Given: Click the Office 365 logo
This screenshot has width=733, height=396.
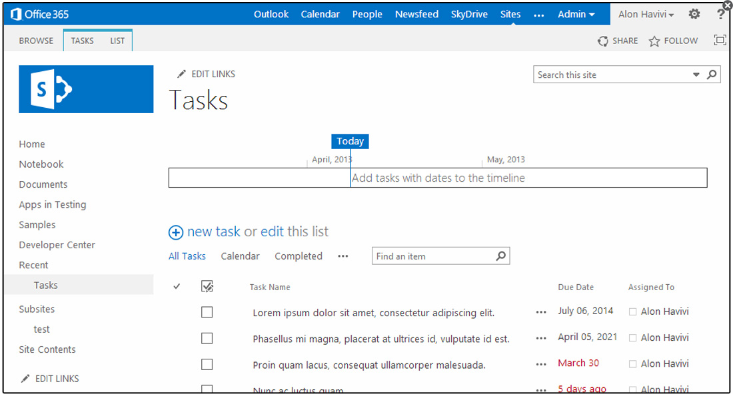Looking at the screenshot, I should [x=40, y=14].
